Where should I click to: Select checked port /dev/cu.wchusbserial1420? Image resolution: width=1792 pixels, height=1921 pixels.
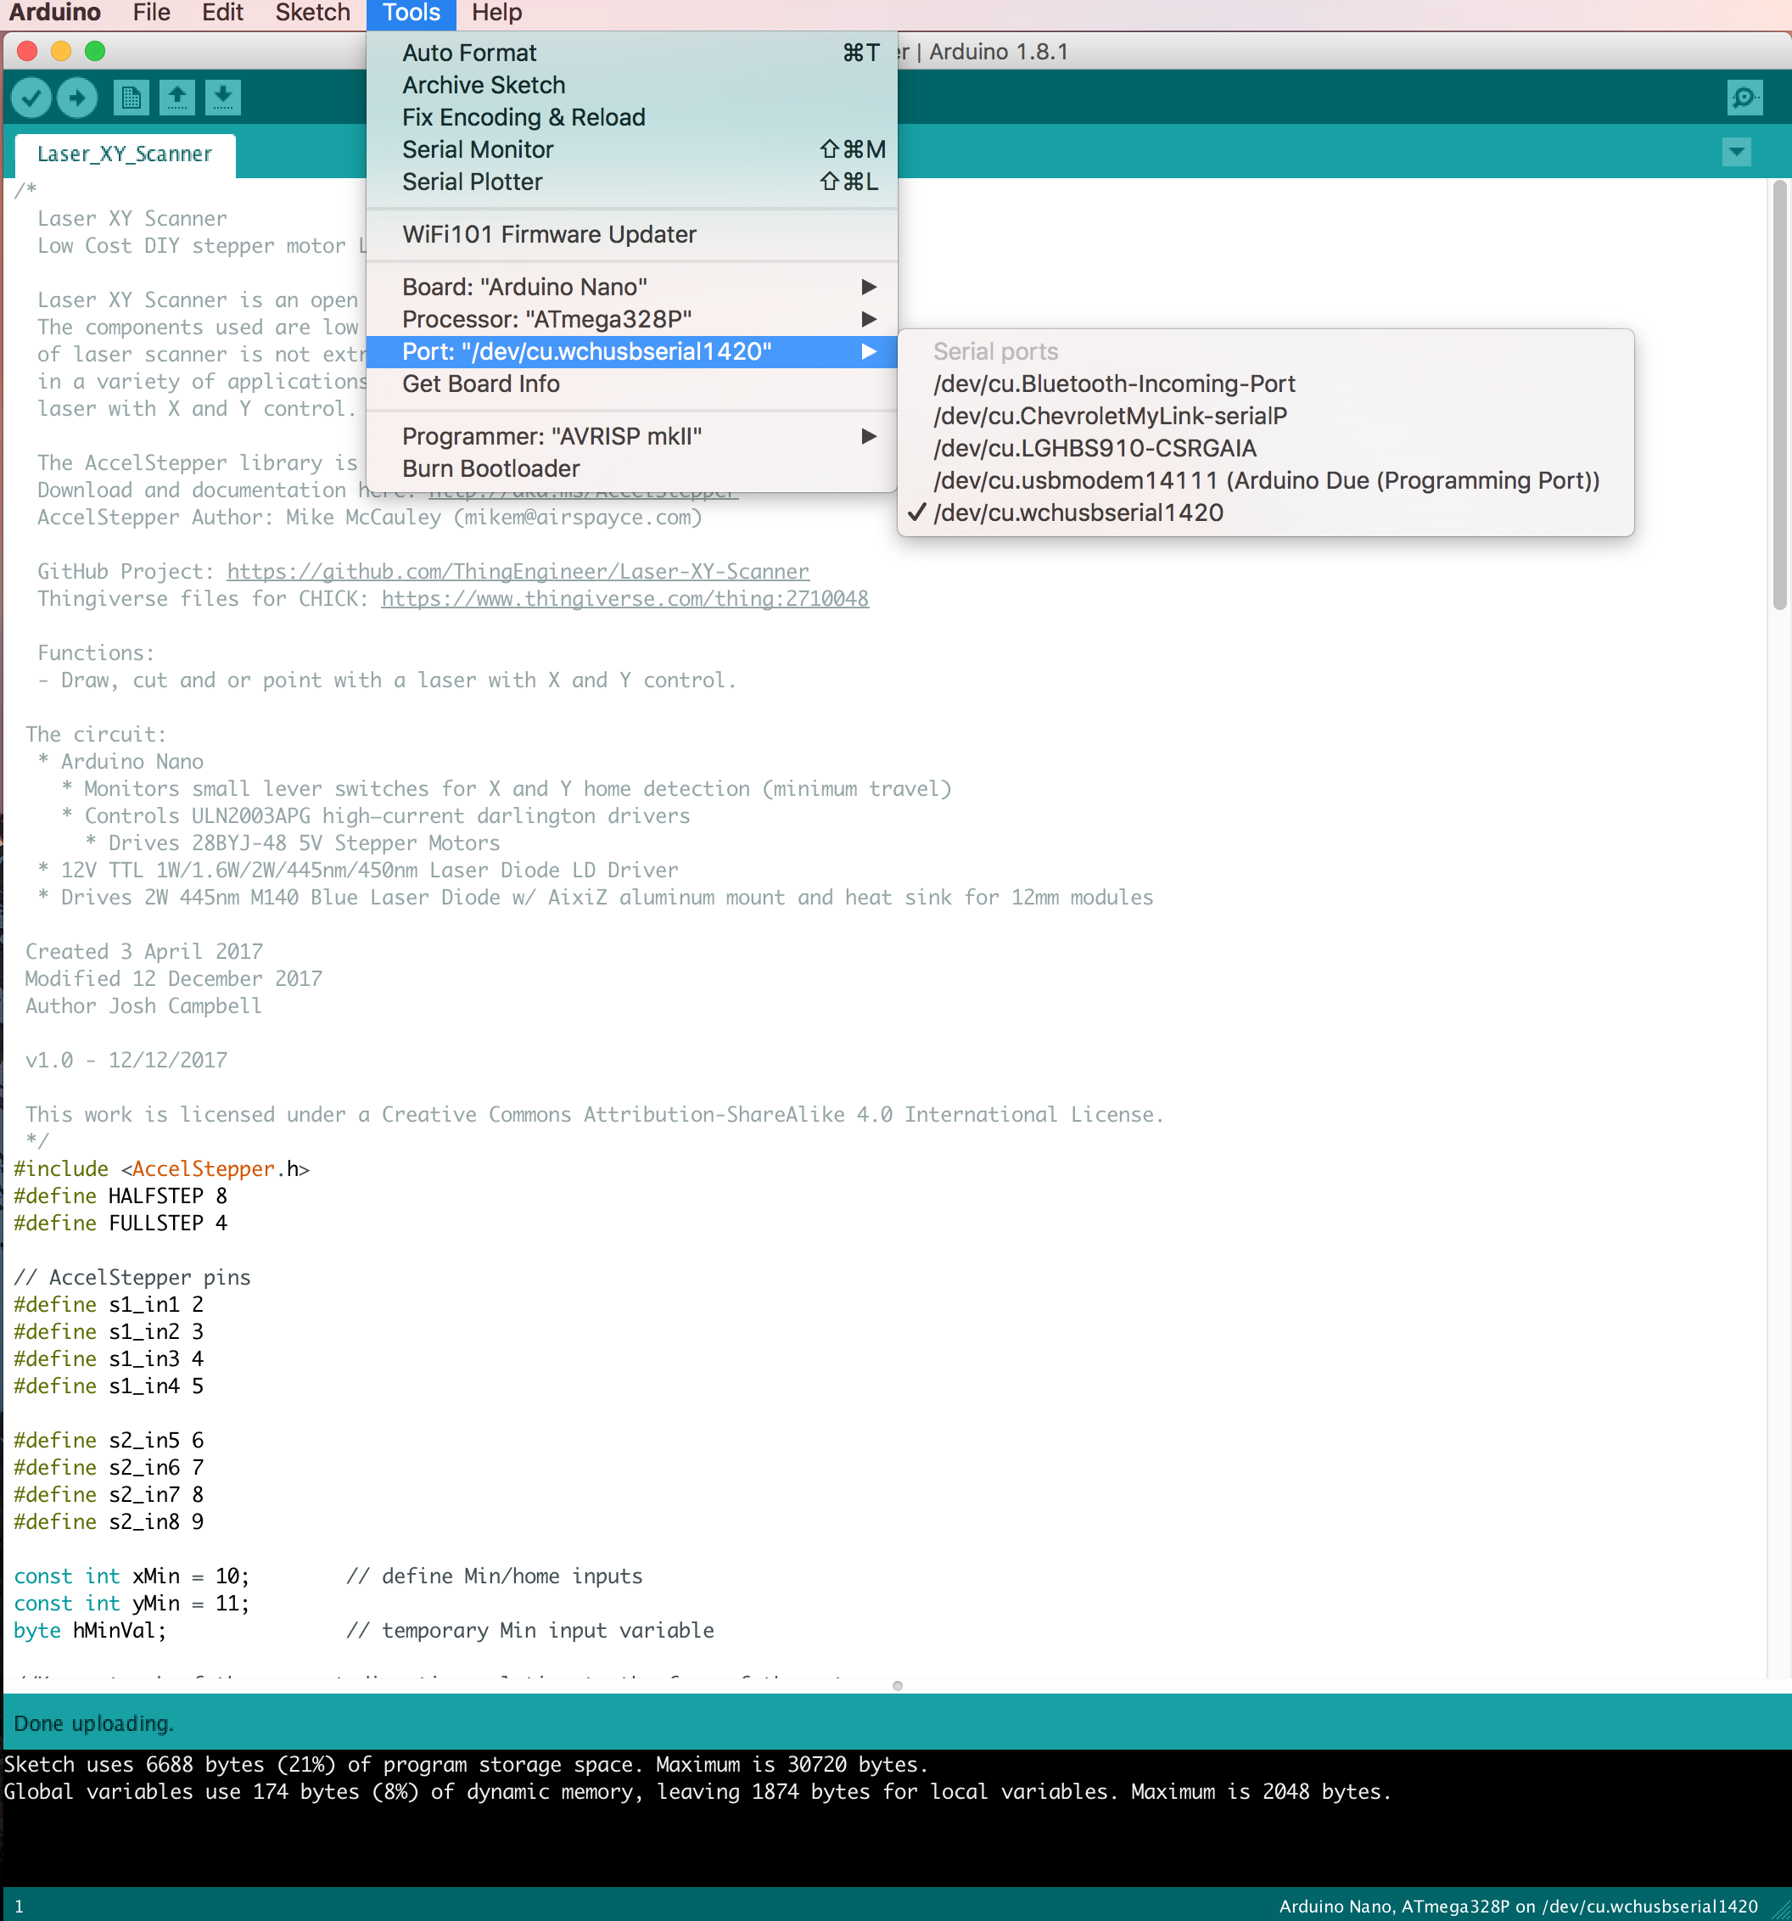(x=1077, y=513)
